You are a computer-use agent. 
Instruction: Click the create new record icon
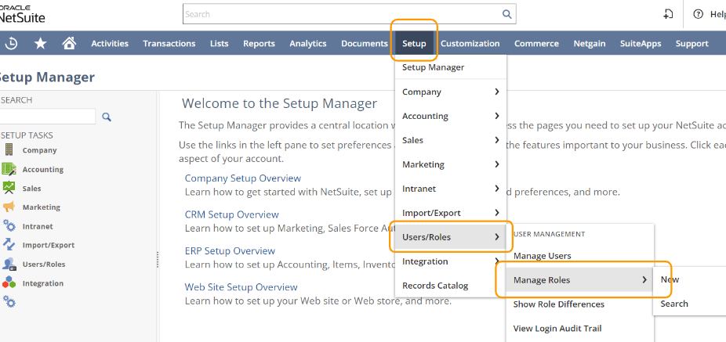pyautogui.click(x=668, y=14)
